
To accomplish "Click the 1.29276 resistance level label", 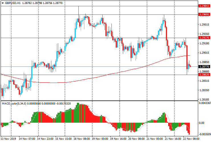I will 204,38.
